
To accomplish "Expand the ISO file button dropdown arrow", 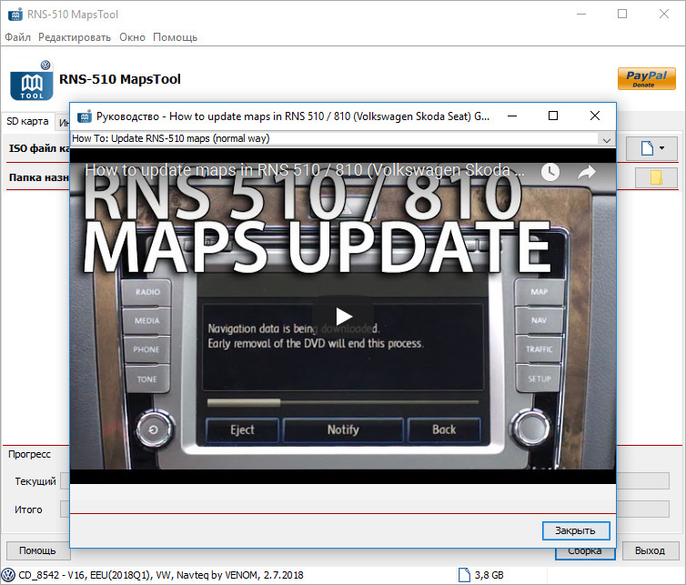I will coord(662,148).
